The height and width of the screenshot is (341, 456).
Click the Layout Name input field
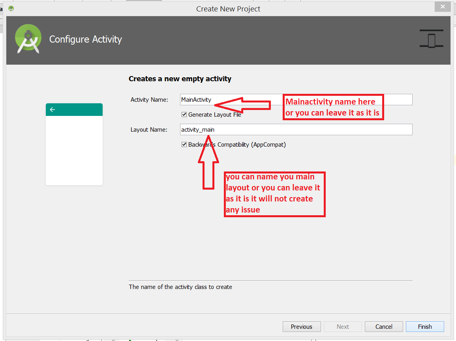click(296, 130)
